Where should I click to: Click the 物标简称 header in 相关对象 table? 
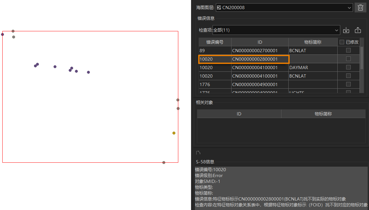323,114
